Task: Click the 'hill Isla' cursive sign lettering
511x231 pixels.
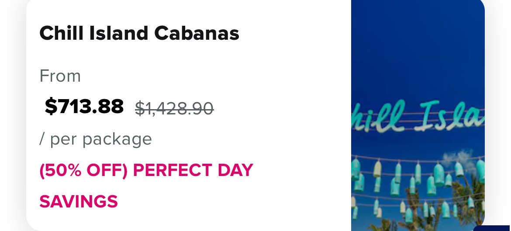Action: (x=418, y=117)
